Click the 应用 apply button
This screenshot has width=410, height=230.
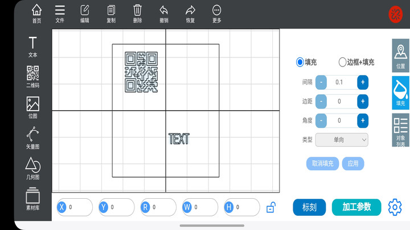pyautogui.click(x=353, y=164)
